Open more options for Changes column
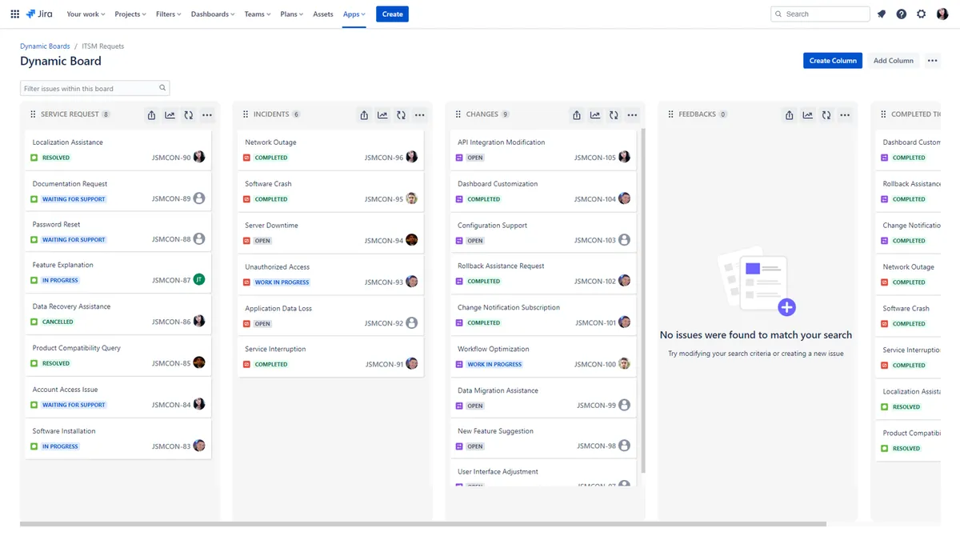 tap(632, 115)
